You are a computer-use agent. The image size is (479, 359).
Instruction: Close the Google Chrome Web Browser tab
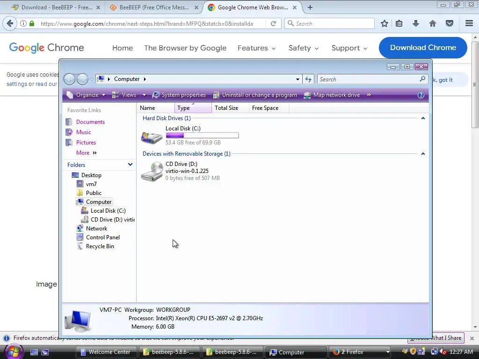tap(295, 7)
